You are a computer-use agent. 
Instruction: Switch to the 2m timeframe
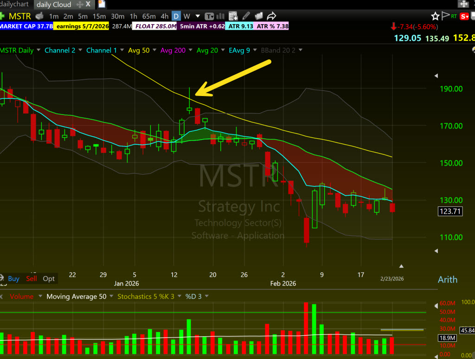tap(68, 16)
